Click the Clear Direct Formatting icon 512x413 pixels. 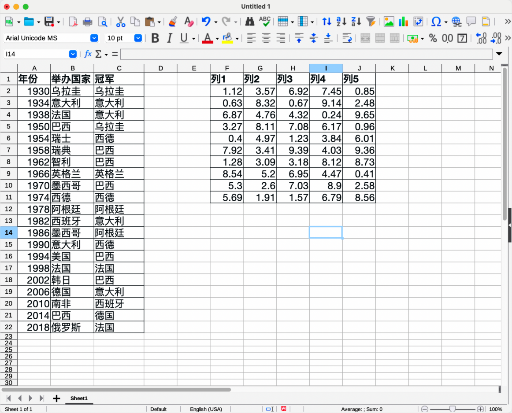189,22
